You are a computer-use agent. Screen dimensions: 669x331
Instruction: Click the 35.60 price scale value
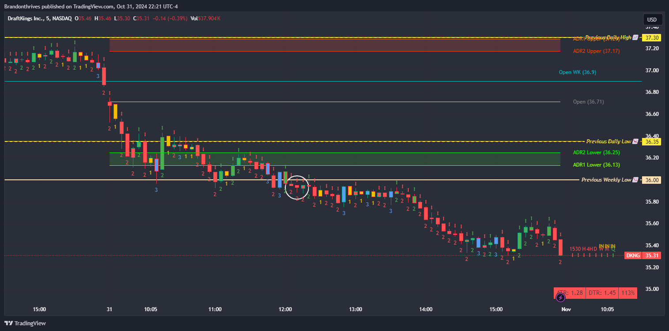(x=652, y=223)
